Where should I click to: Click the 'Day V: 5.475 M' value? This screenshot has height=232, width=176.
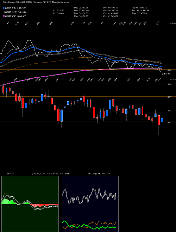coord(139,13)
